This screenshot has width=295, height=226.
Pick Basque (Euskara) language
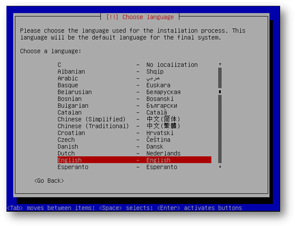point(134,85)
